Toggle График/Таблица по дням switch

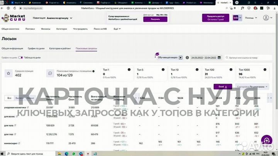click(20, 57)
